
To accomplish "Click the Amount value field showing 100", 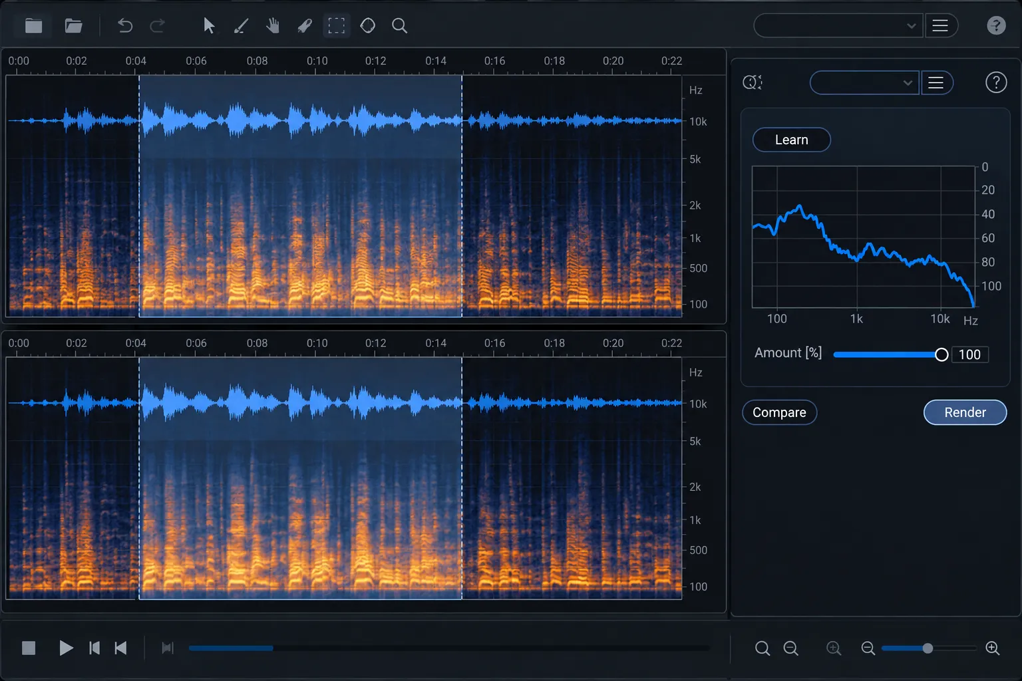I will point(970,354).
